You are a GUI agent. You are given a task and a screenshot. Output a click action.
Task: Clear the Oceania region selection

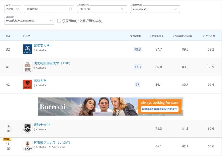(x=122, y=9)
